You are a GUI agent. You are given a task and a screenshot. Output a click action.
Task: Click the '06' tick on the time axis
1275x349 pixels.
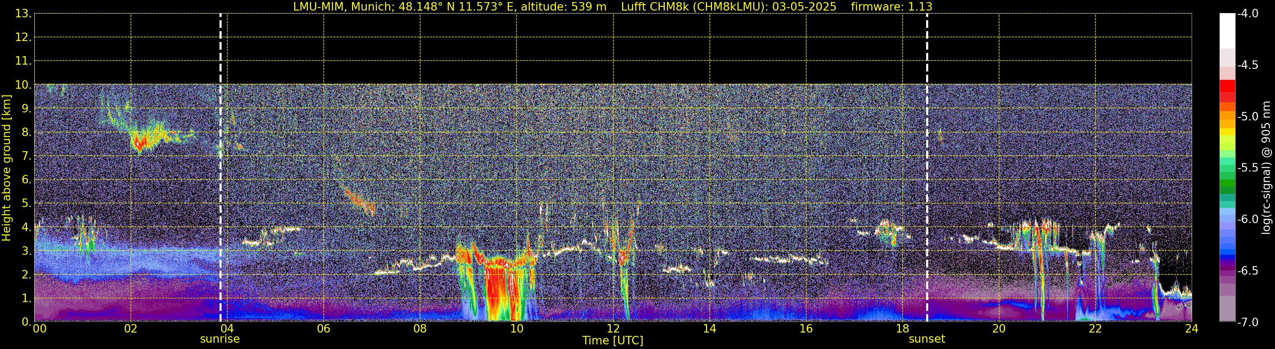[x=323, y=329]
